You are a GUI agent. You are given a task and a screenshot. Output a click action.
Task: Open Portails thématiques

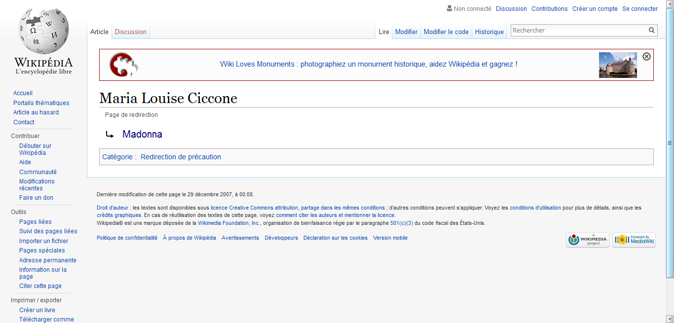point(41,103)
